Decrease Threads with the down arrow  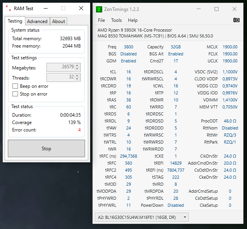click(x=77, y=79)
